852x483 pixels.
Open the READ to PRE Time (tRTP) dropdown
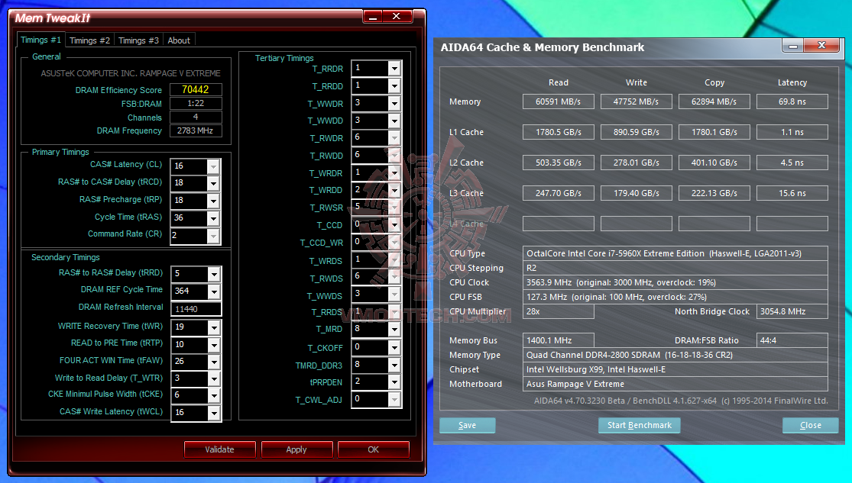(x=214, y=345)
